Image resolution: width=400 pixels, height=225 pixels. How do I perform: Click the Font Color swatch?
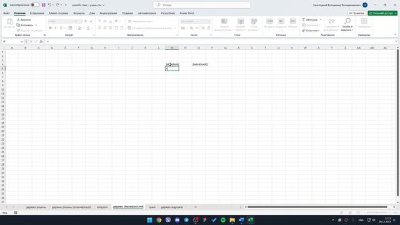(x=88, y=27)
